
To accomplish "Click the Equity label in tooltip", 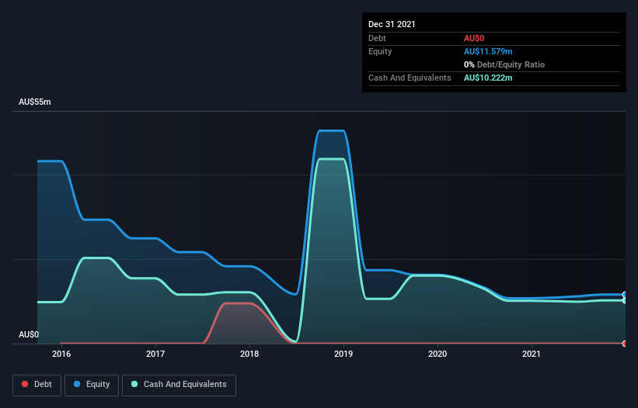I will click(x=380, y=51).
